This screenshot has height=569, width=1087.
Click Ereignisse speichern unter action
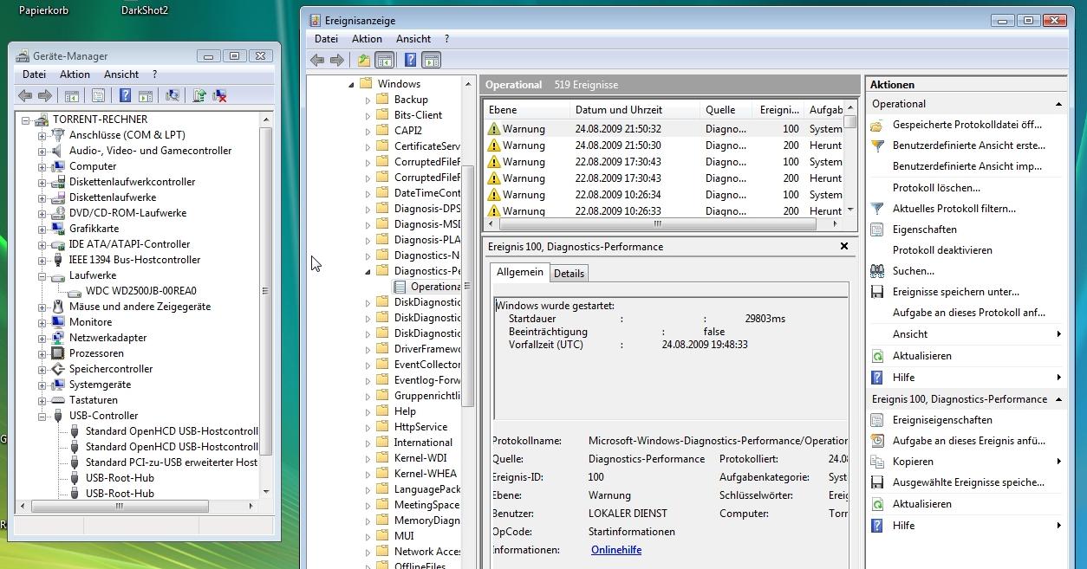click(x=956, y=292)
